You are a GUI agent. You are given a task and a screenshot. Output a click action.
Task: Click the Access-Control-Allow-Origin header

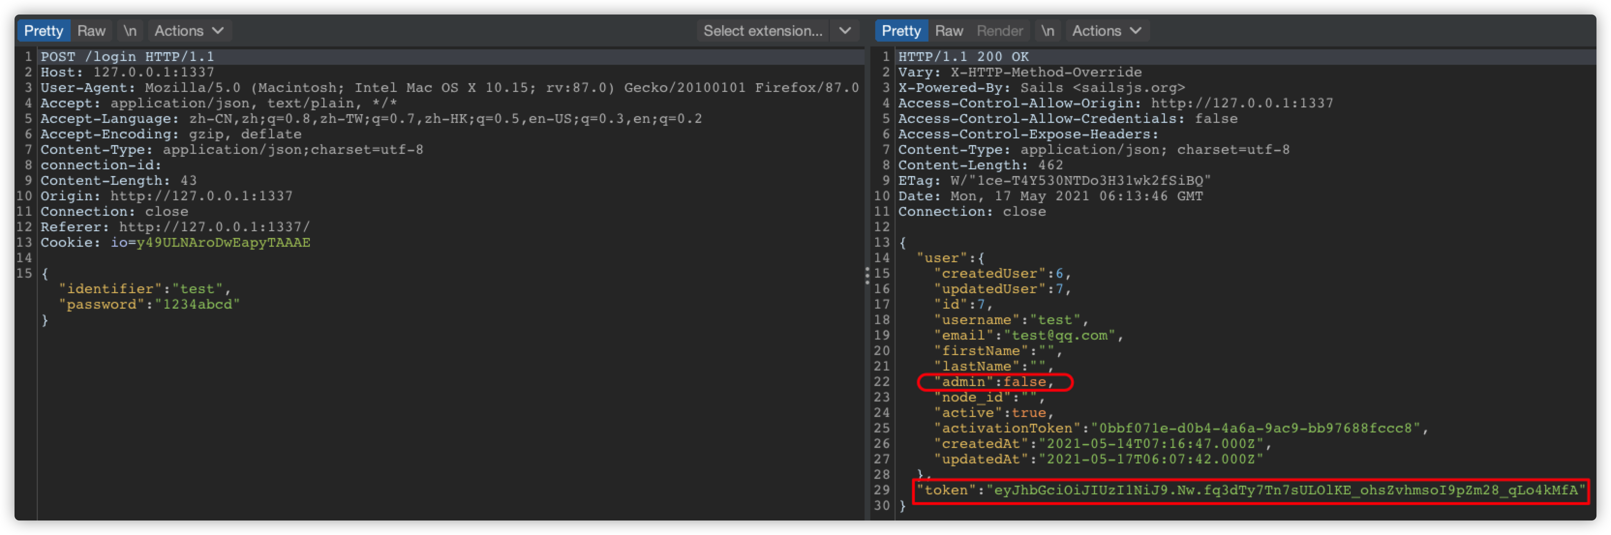[x=1116, y=103]
